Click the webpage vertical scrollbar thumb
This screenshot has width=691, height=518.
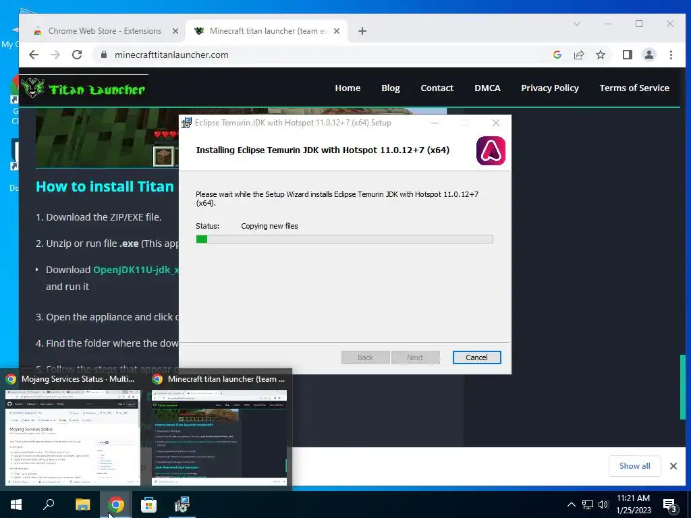[683, 386]
